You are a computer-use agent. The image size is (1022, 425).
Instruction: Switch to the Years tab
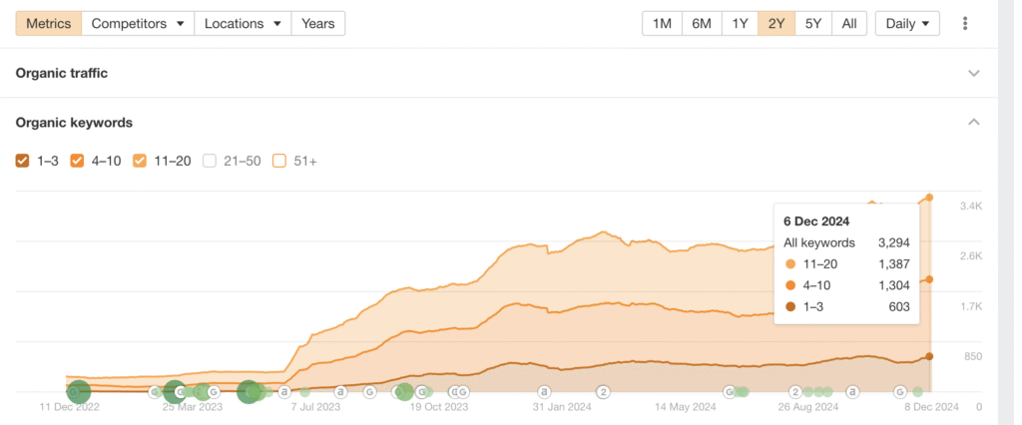[x=317, y=23]
